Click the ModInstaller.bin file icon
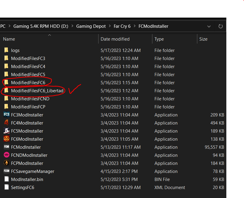The width and height of the screenshot is (244, 198). pos(6,179)
